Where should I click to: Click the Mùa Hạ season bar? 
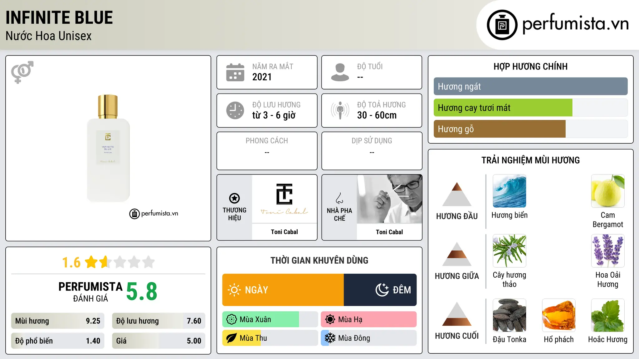pos(368,319)
